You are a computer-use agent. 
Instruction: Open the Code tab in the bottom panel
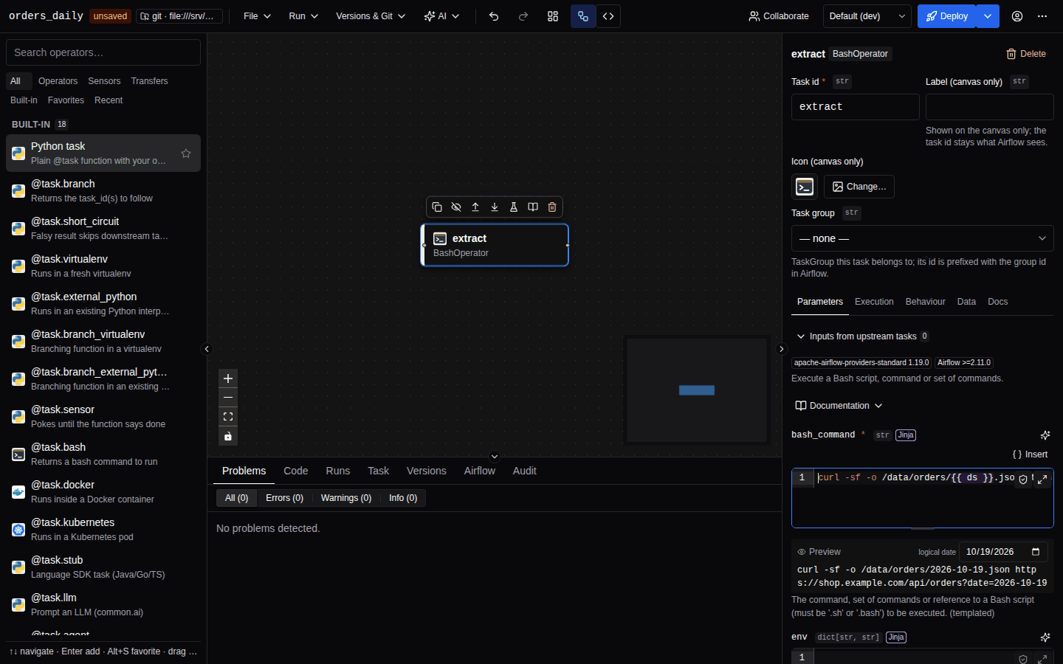296,471
